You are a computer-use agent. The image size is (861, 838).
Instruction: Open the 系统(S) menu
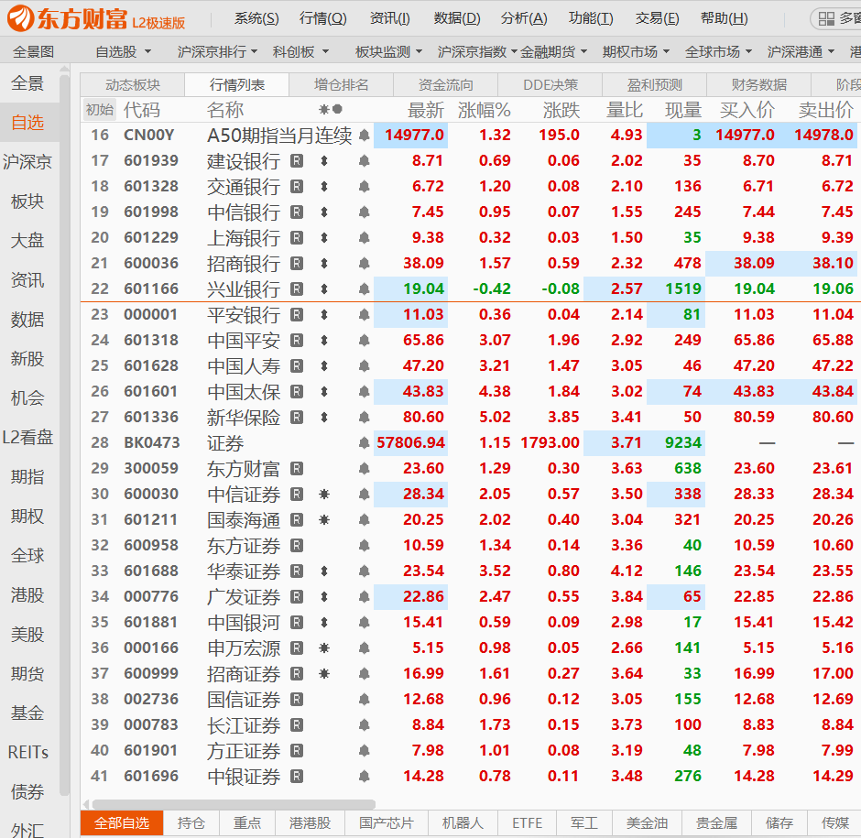pyautogui.click(x=256, y=18)
